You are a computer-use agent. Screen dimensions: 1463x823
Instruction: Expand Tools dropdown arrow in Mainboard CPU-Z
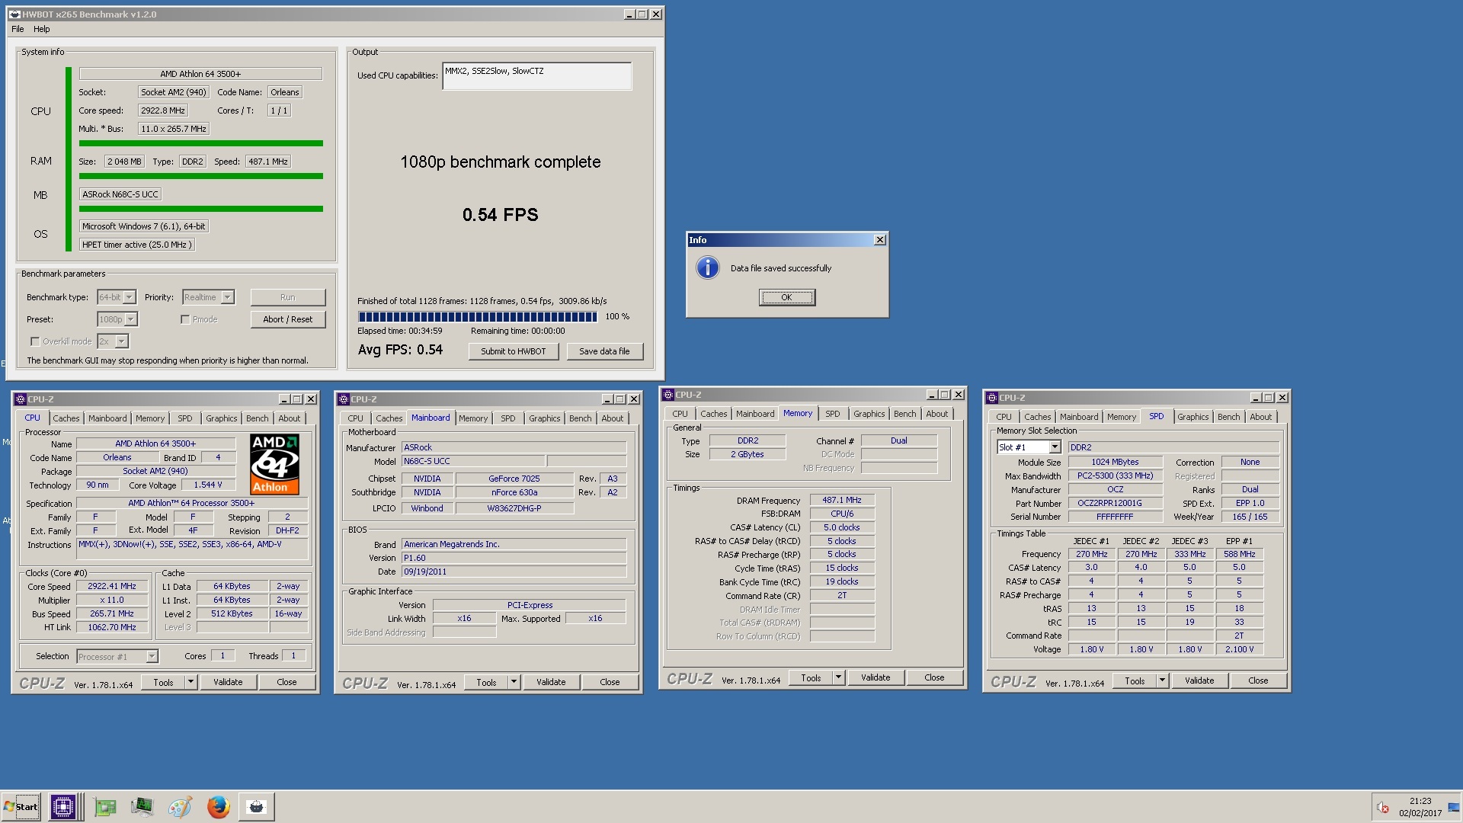tap(514, 682)
